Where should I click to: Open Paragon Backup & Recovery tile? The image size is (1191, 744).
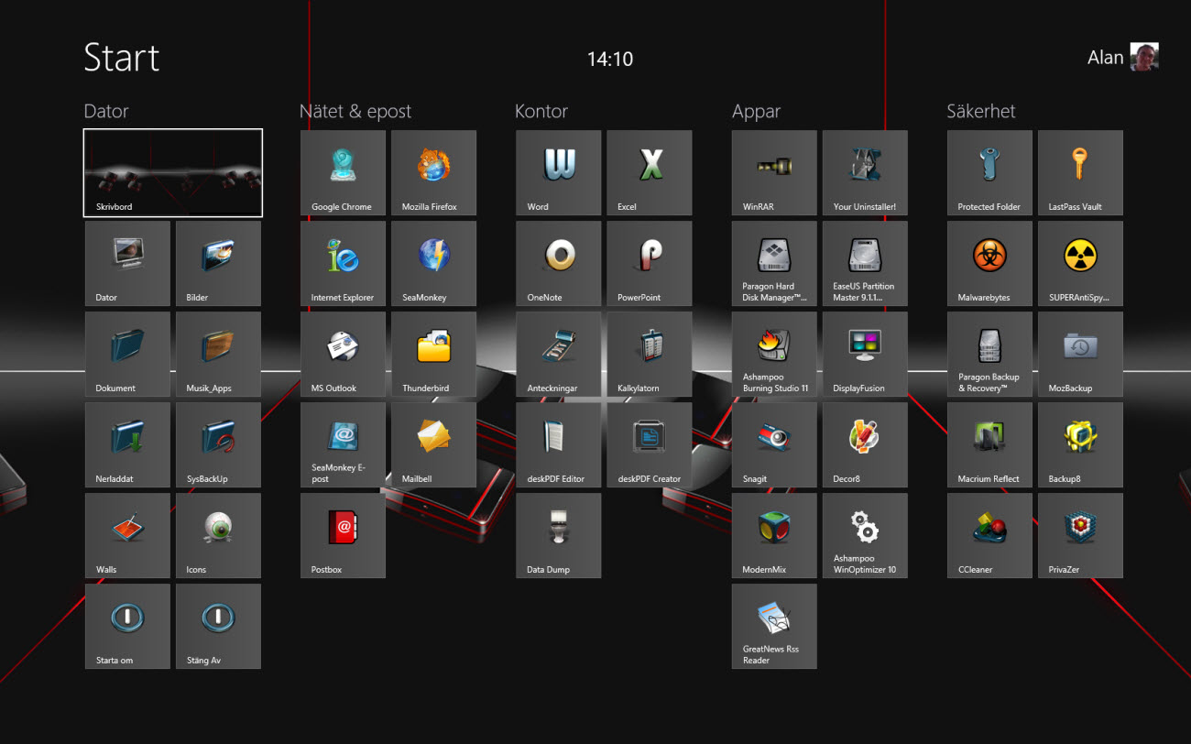point(989,354)
